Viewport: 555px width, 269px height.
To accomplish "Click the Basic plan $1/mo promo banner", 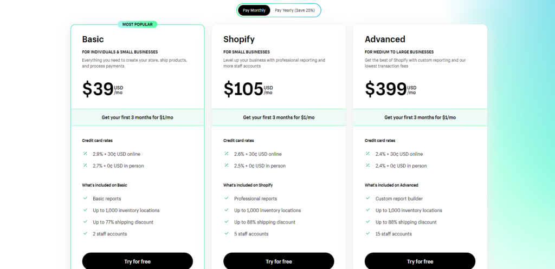I will coord(137,117).
